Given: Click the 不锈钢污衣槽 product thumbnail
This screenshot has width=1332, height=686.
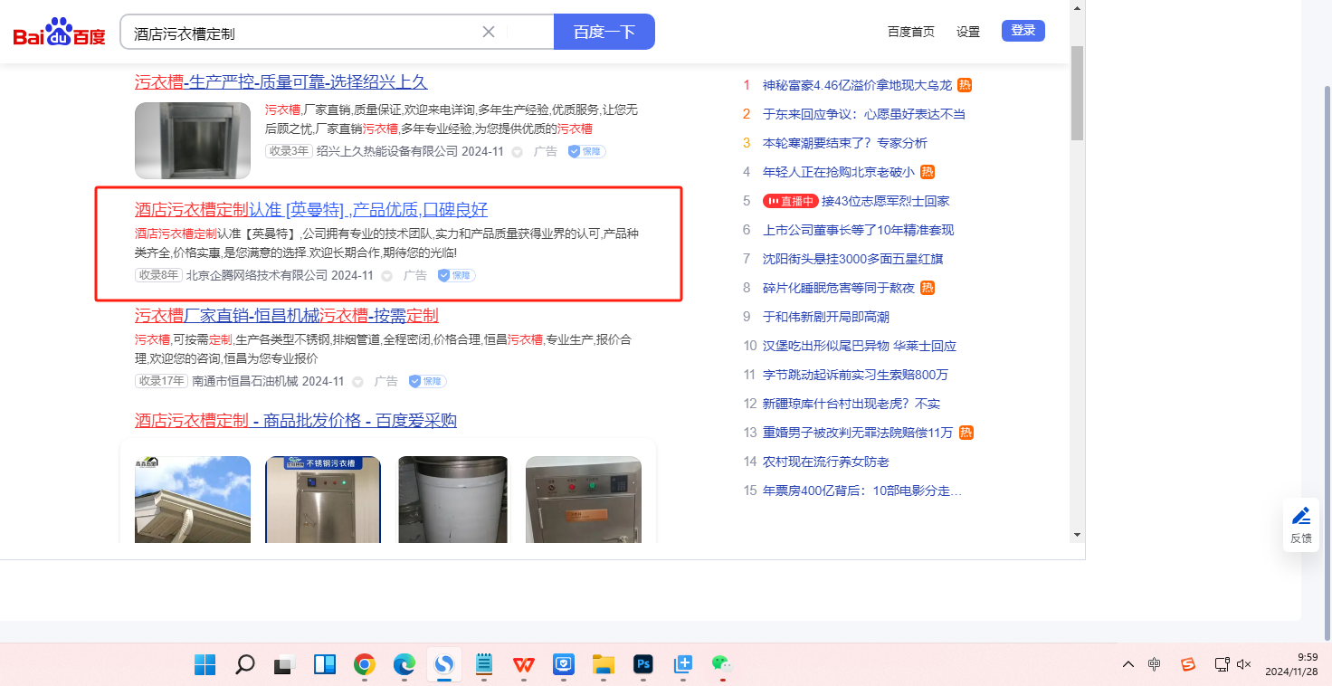Looking at the screenshot, I should click(323, 500).
